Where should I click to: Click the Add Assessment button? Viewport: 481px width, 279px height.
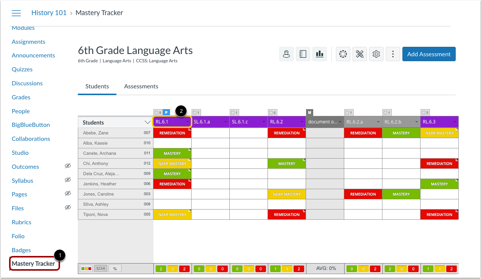(x=428, y=54)
